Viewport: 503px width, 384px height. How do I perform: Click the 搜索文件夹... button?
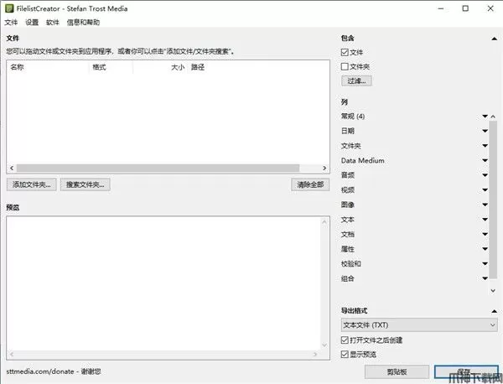coord(85,184)
